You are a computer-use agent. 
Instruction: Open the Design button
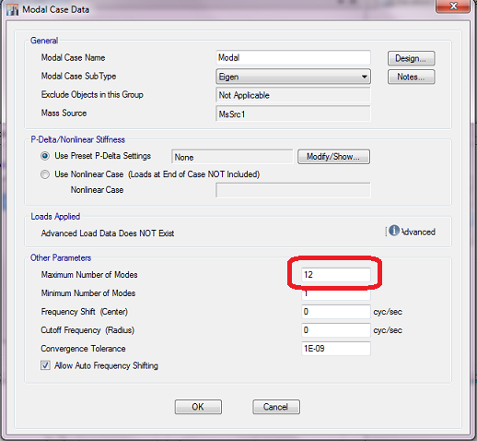click(411, 58)
